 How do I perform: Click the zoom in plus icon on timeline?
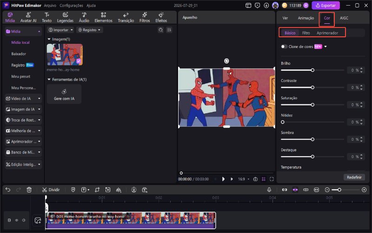coord(364,190)
